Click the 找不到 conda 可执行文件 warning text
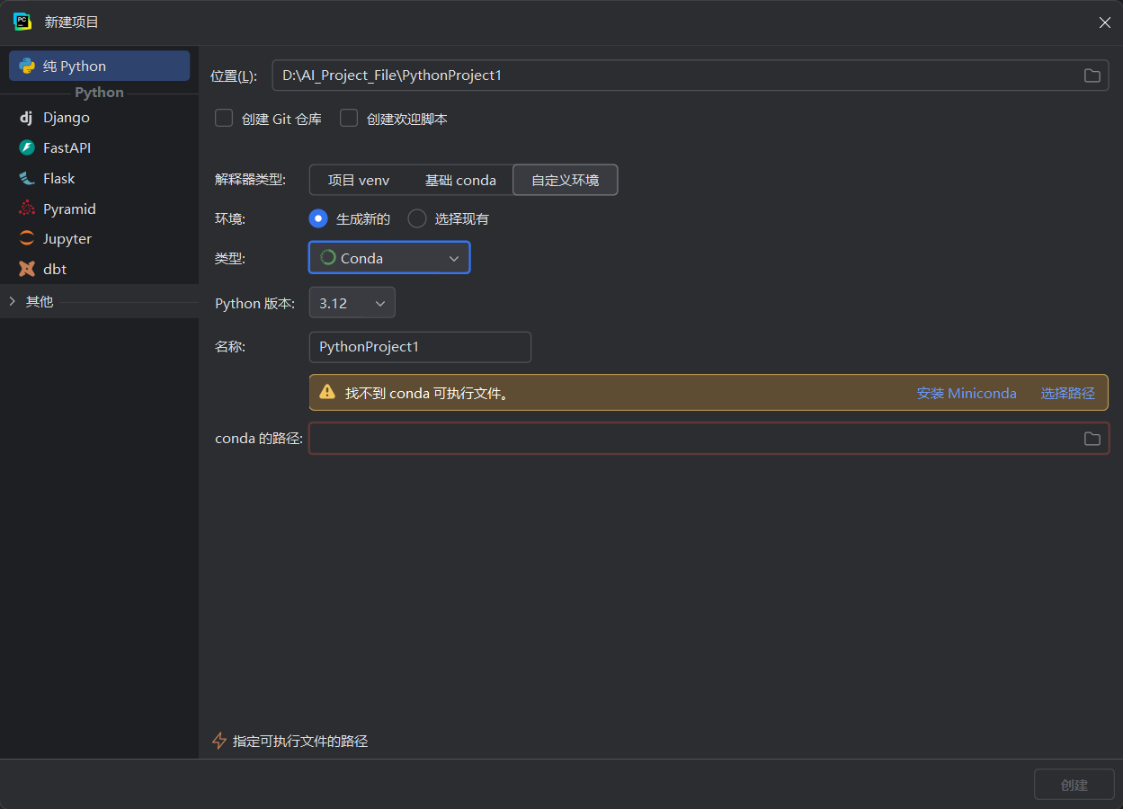1123x809 pixels. pyautogui.click(x=427, y=393)
